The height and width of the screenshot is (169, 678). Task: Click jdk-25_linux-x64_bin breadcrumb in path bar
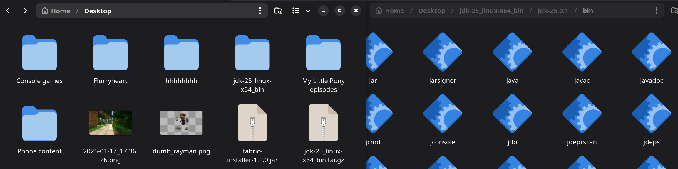click(x=491, y=11)
